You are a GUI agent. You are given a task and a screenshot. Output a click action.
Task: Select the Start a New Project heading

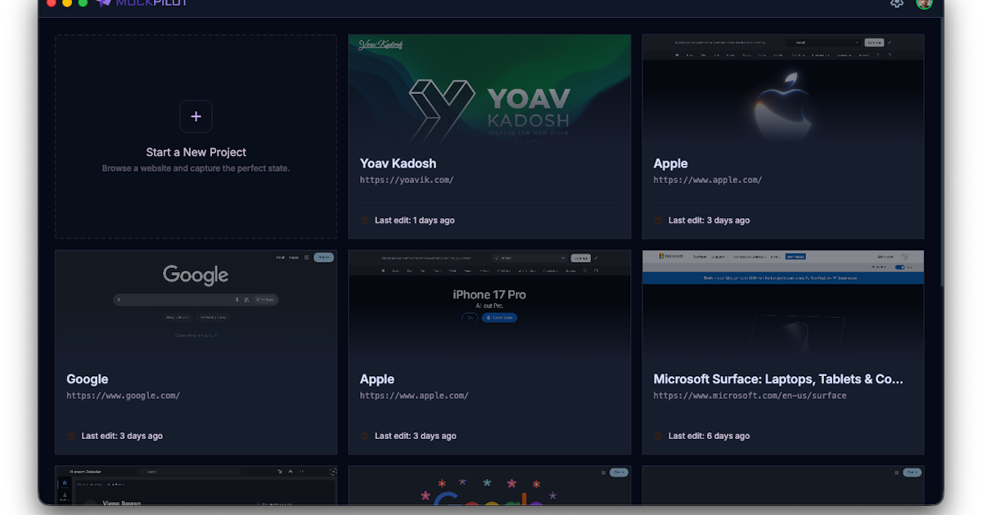coord(196,152)
